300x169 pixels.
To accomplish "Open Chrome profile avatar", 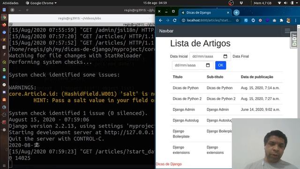I will pos(289,20).
